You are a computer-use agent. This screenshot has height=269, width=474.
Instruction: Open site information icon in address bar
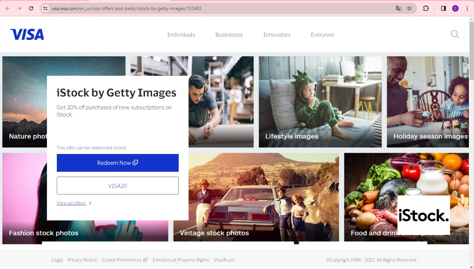pyautogui.click(x=46, y=9)
